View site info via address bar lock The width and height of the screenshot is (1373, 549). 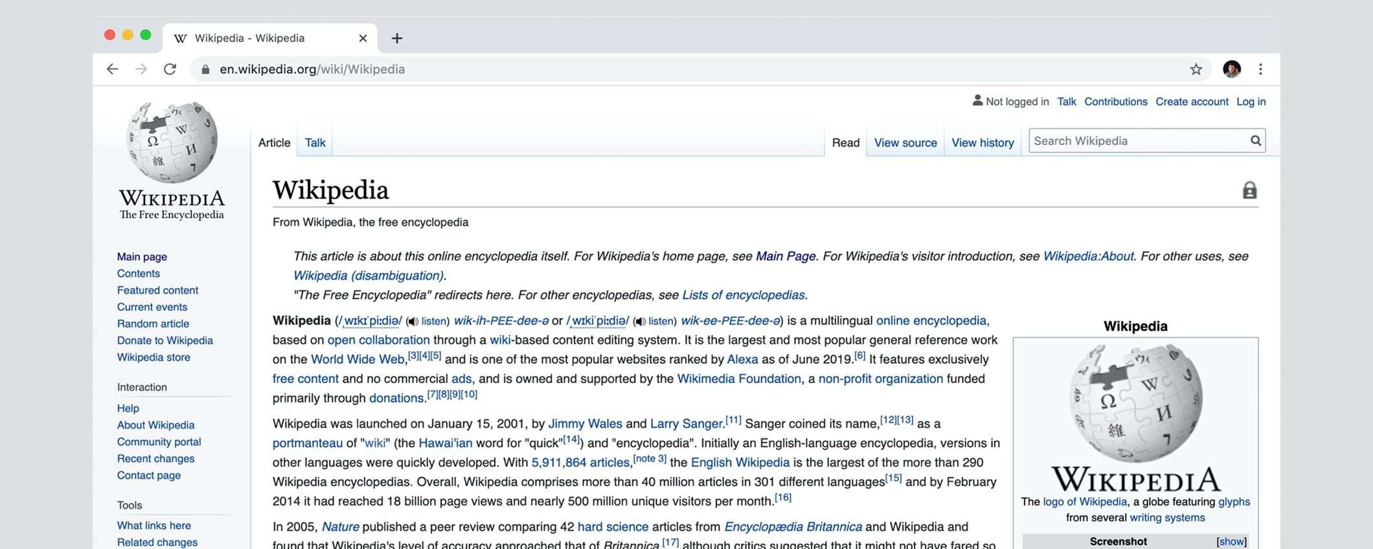(x=205, y=69)
